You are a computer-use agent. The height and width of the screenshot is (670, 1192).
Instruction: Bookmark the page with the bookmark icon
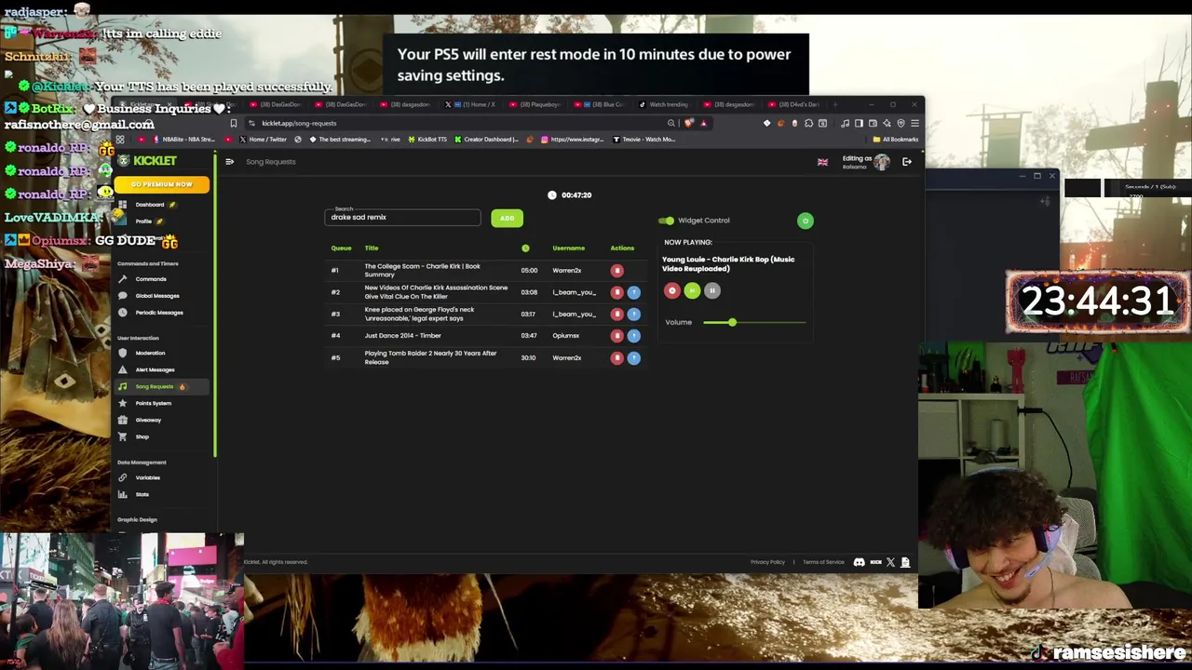click(x=234, y=123)
